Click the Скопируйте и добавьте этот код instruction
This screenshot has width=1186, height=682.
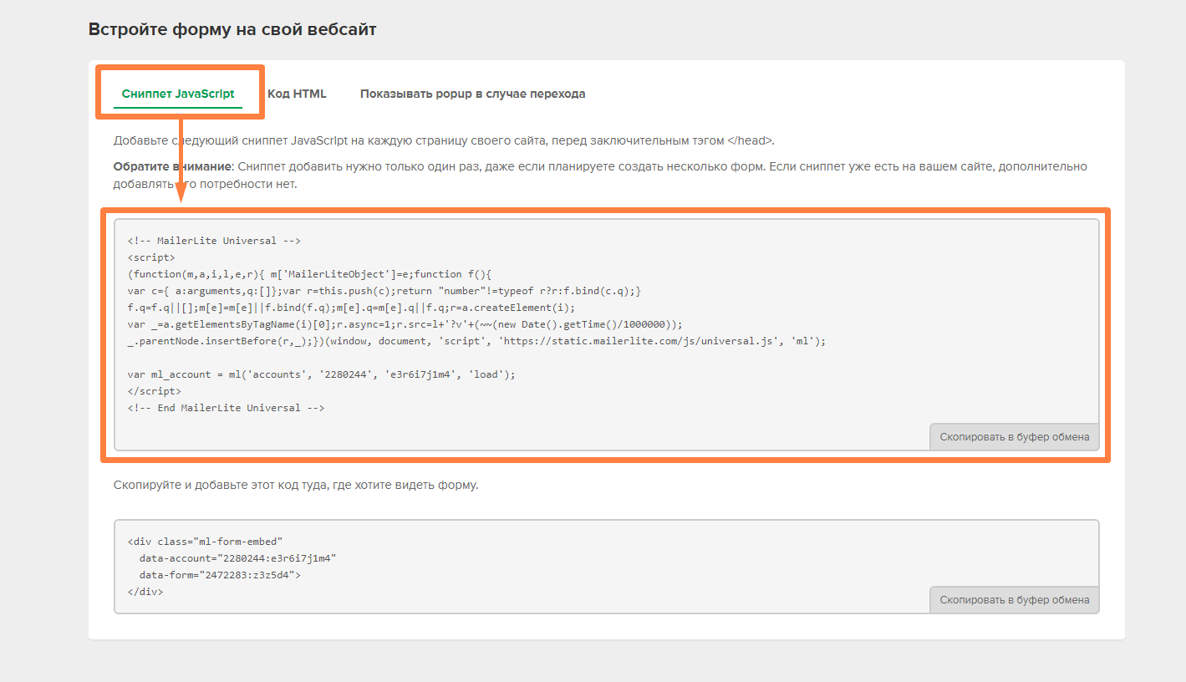coord(296,485)
